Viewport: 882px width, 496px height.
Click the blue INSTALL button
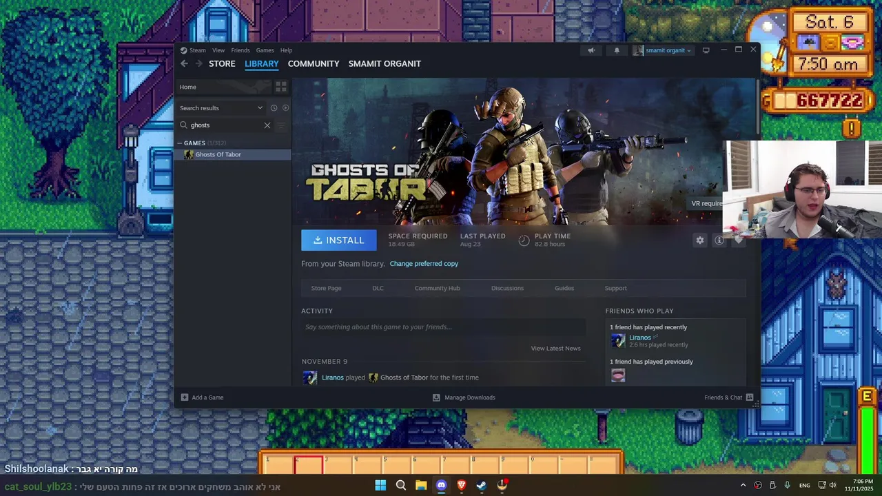(x=339, y=240)
